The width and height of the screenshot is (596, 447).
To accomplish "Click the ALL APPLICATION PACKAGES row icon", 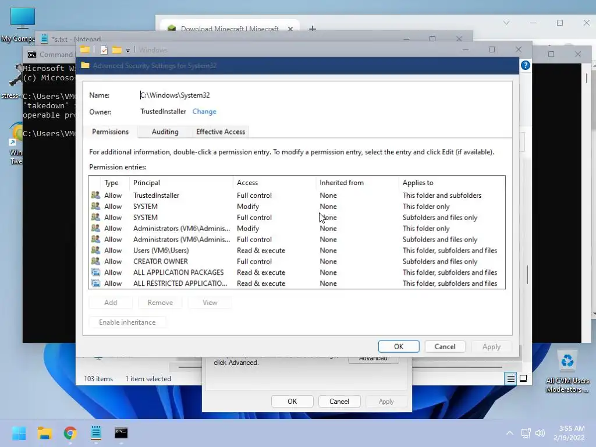I will [x=95, y=272].
